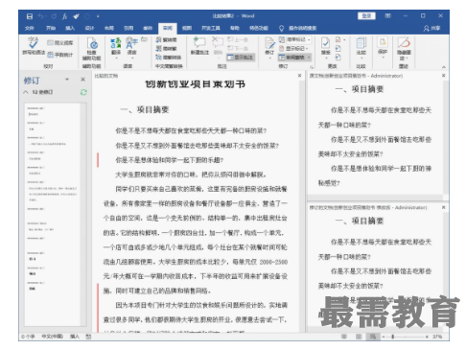Close the original document pane
The width and height of the screenshot is (466, 350).
[x=443, y=76]
